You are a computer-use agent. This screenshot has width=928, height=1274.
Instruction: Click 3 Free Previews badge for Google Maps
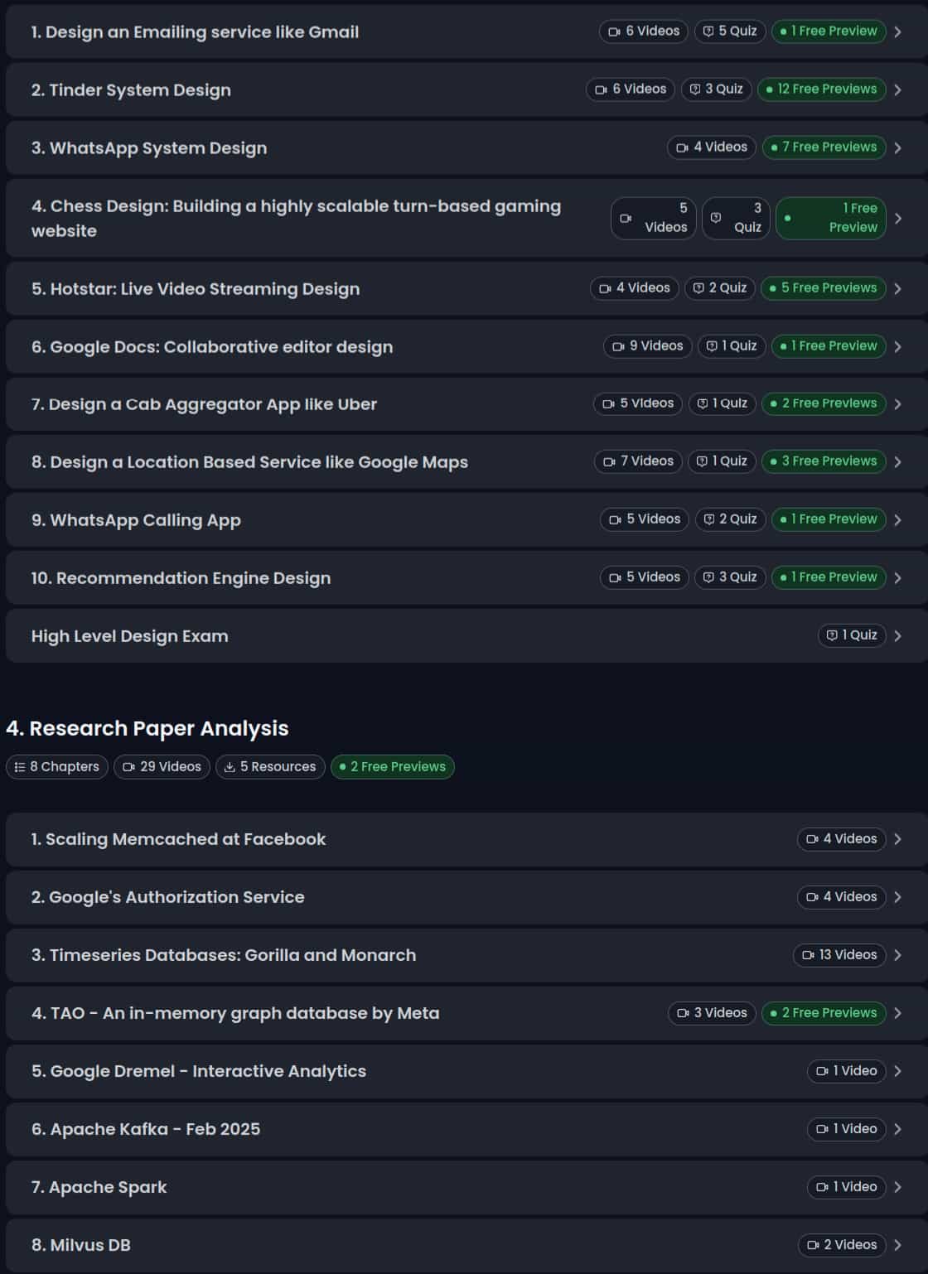click(824, 461)
